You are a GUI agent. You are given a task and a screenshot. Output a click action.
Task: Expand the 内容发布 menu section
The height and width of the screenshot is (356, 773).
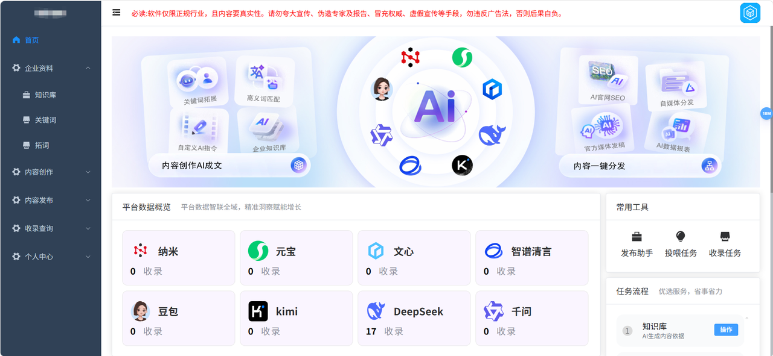tap(51, 200)
